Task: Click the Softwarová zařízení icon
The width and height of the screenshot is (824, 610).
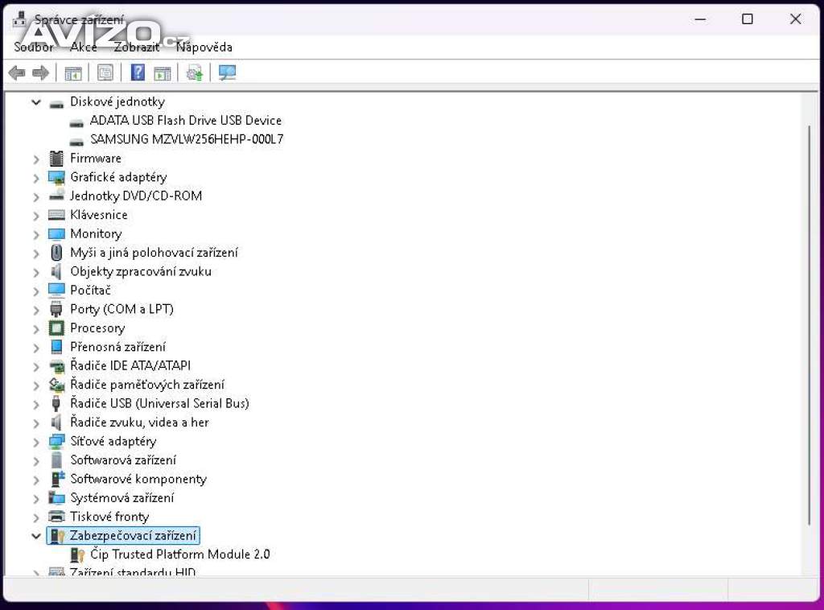Action: 56,460
